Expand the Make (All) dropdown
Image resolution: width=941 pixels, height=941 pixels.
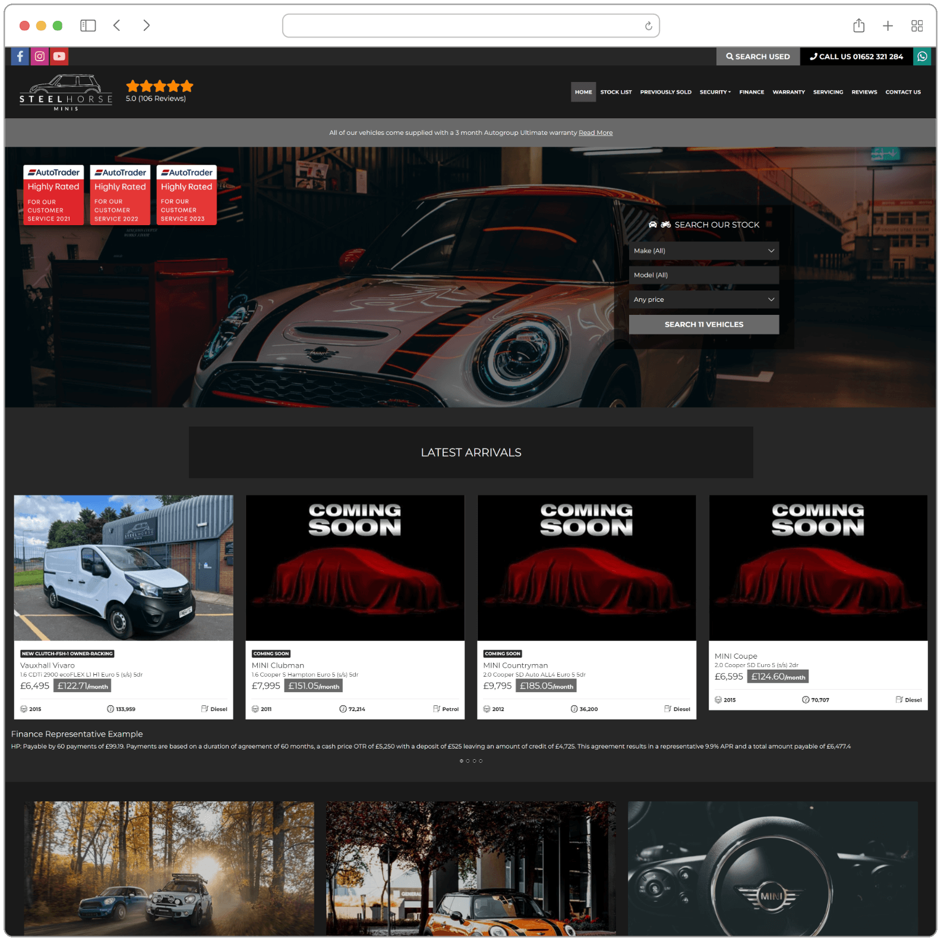click(x=703, y=251)
